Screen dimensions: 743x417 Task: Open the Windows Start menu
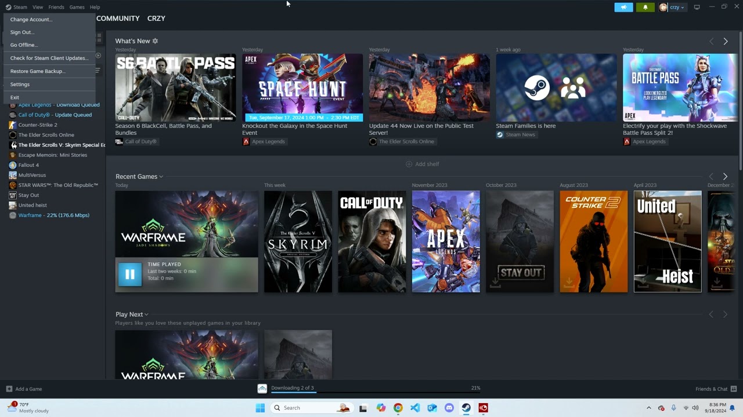(260, 408)
